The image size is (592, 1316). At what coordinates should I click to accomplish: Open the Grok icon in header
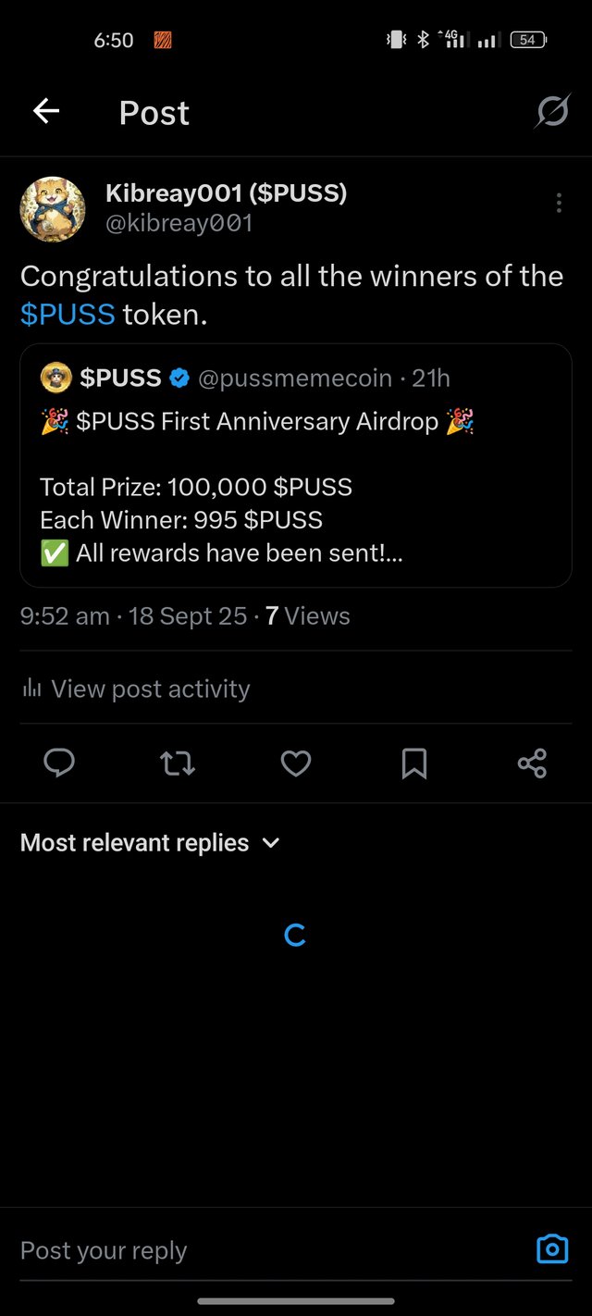[552, 112]
